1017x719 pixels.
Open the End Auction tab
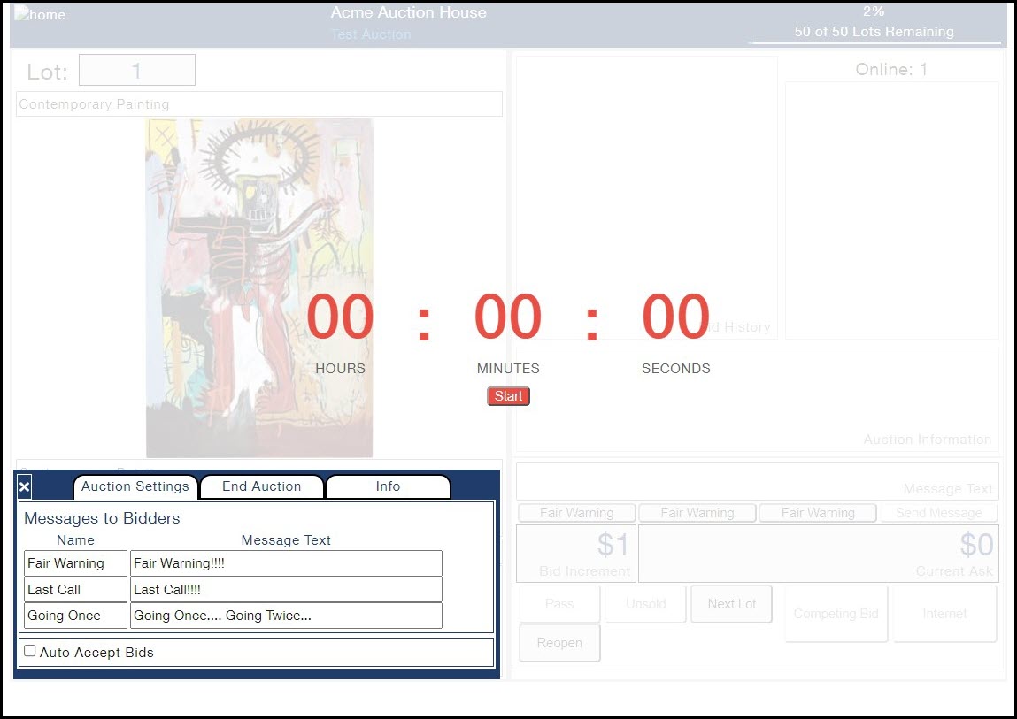tap(261, 486)
